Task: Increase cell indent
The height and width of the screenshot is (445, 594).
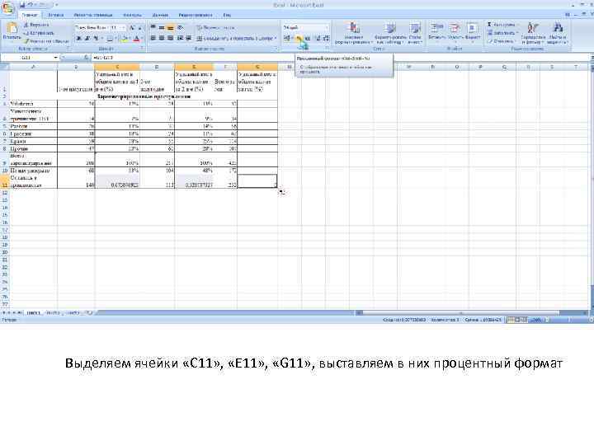Action: (x=188, y=38)
